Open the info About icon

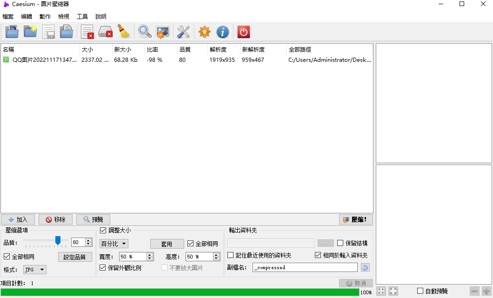[x=223, y=32]
